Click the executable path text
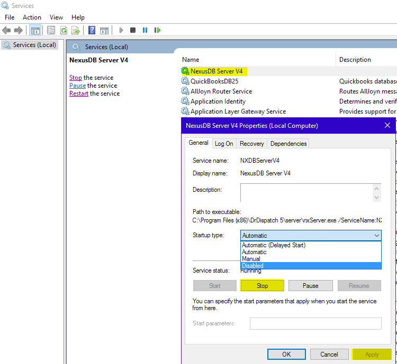The width and height of the screenshot is (397, 364). (x=287, y=220)
